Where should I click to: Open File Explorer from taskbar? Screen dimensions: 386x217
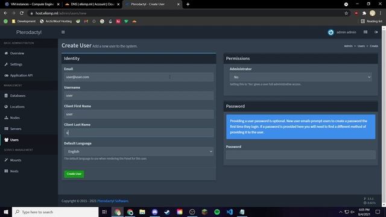(x=142, y=212)
